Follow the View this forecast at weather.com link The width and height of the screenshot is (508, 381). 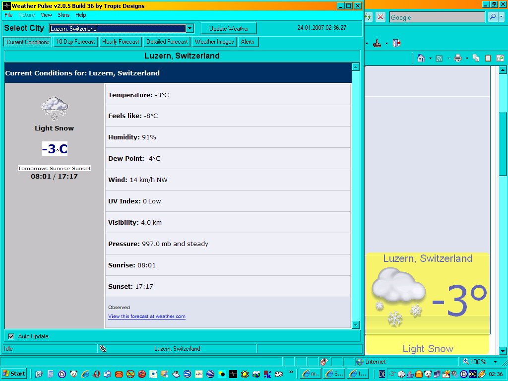(x=147, y=317)
